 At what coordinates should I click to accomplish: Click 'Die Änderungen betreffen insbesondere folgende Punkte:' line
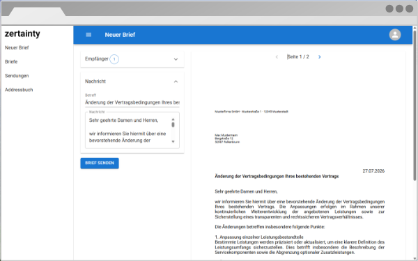[x=270, y=227]
